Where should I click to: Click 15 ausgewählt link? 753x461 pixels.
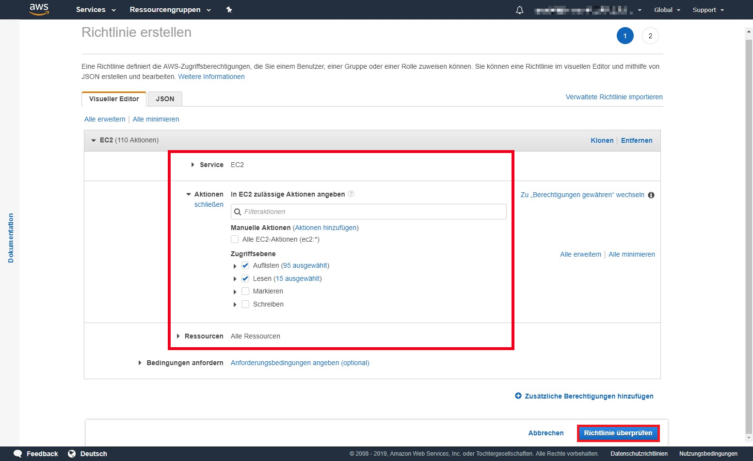[x=298, y=278]
